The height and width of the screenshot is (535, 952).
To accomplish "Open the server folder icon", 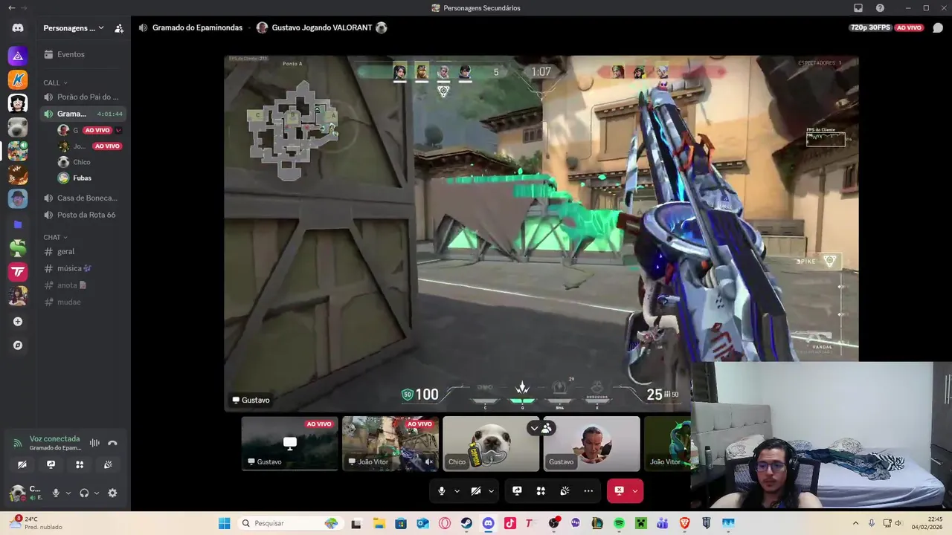I will (x=18, y=224).
